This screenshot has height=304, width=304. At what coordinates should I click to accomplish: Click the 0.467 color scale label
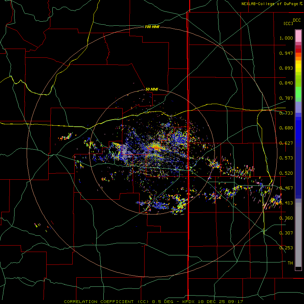pos(286,188)
